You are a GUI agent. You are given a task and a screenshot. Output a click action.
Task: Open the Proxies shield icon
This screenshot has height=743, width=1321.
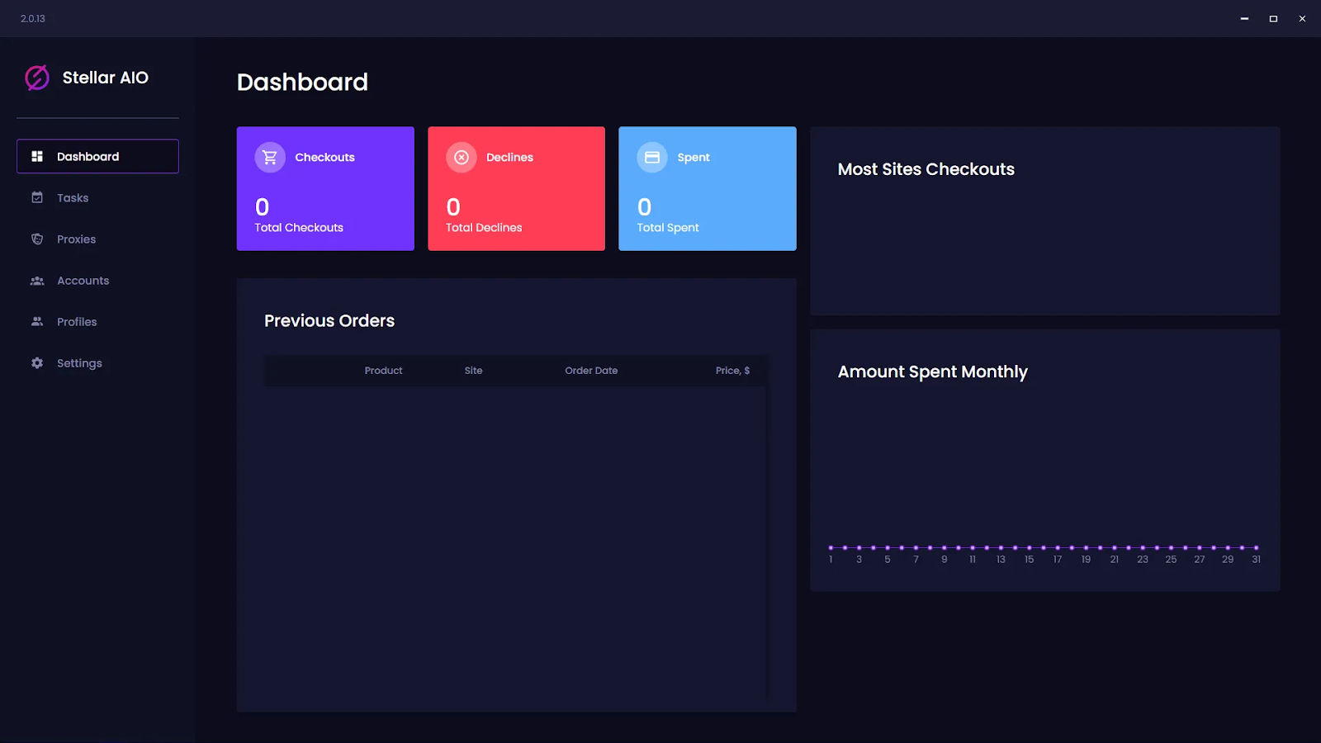point(36,239)
